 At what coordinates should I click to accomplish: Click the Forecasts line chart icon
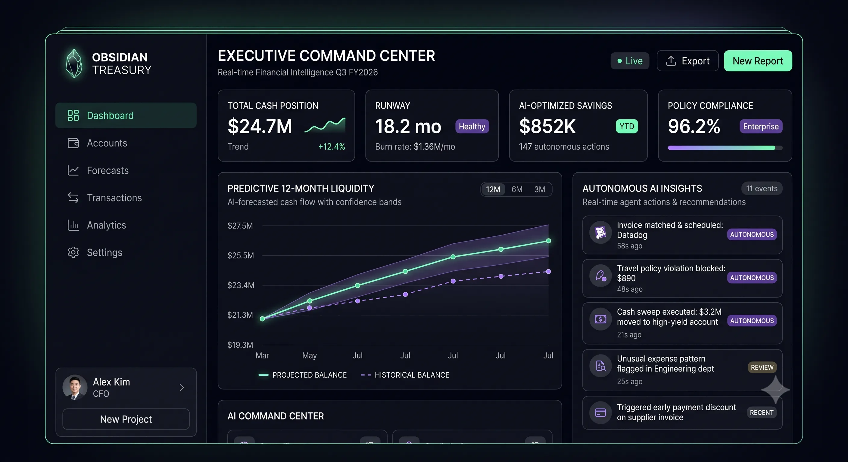click(73, 170)
